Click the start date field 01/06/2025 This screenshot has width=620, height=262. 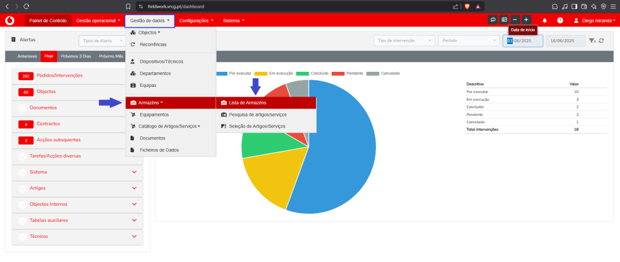tap(523, 40)
